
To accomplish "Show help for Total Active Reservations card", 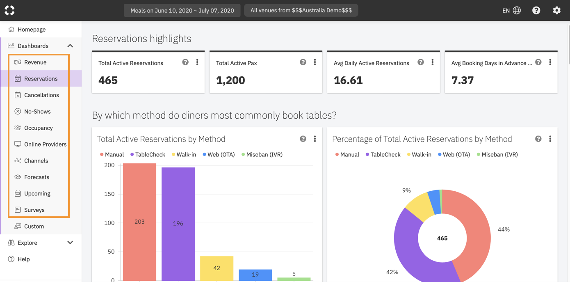I will 185,62.
